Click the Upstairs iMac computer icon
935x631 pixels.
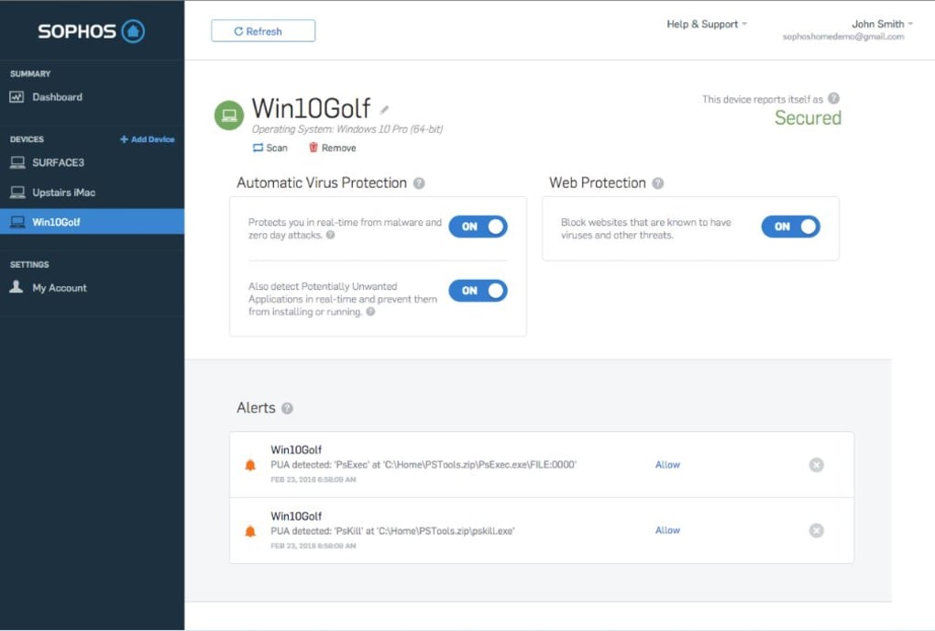(17, 192)
